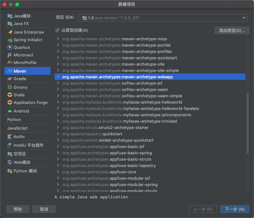Toggle the 从原型创建(A) checkbox

[x=57, y=30]
